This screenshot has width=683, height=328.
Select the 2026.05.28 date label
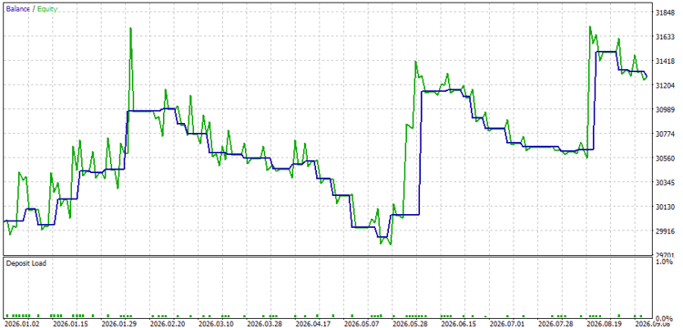point(411,324)
